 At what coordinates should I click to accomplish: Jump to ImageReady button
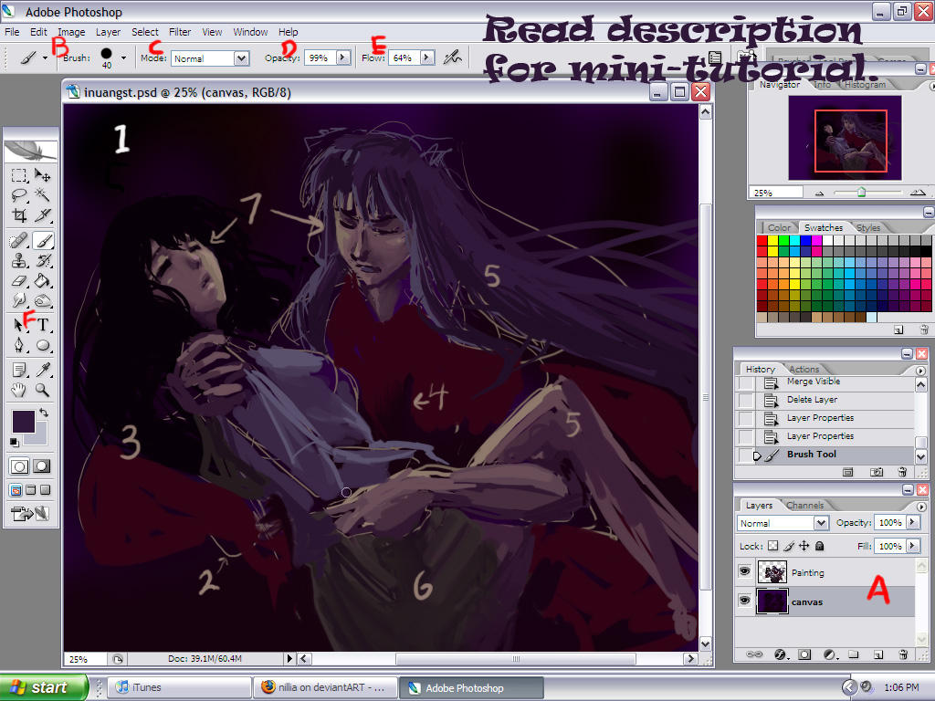[30, 513]
